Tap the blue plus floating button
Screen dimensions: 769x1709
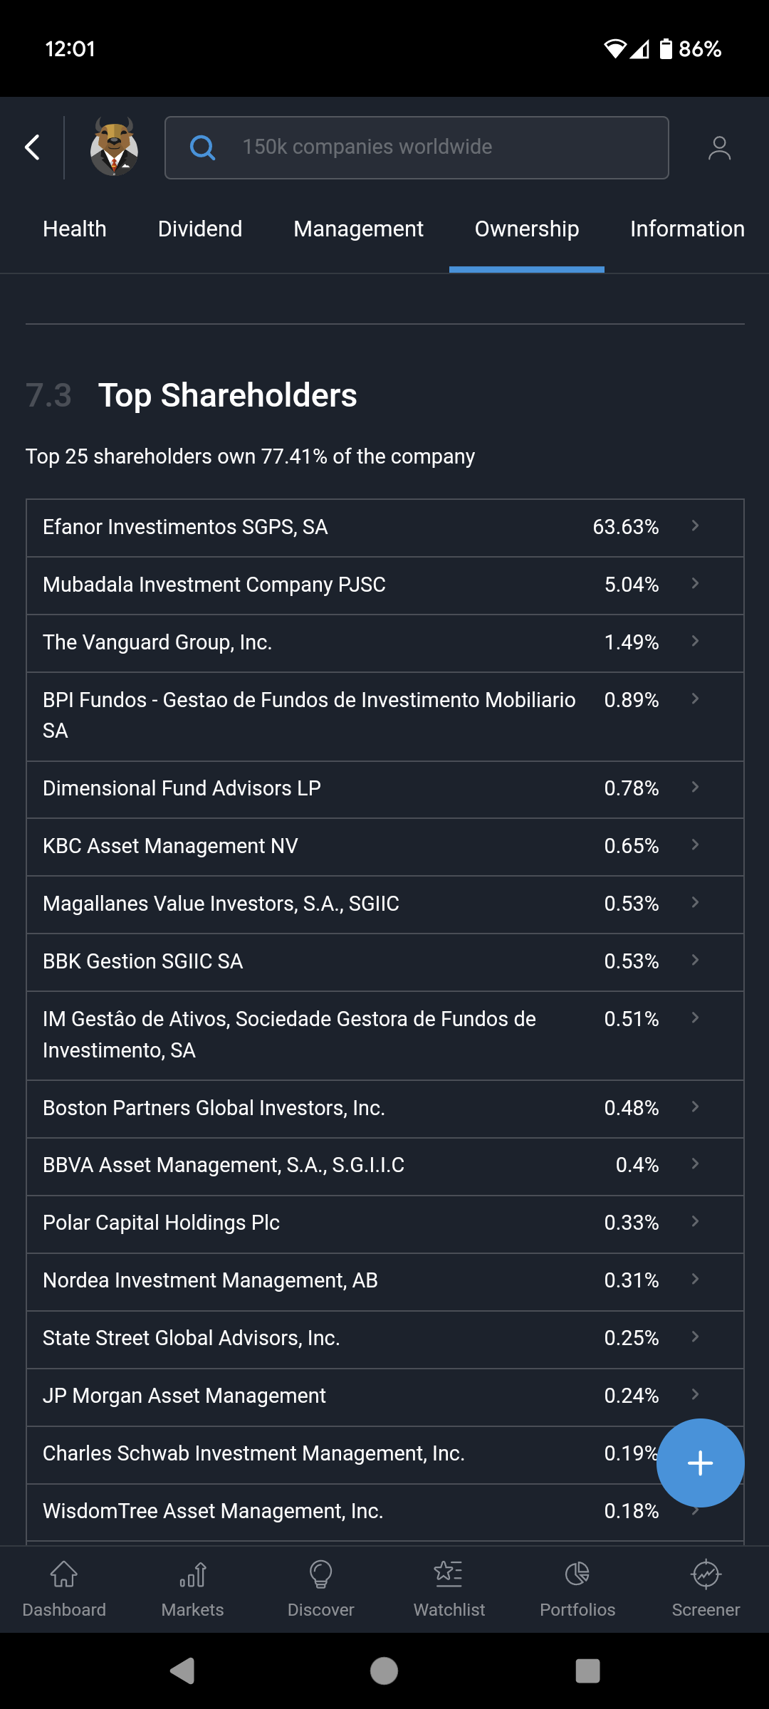coord(700,1463)
